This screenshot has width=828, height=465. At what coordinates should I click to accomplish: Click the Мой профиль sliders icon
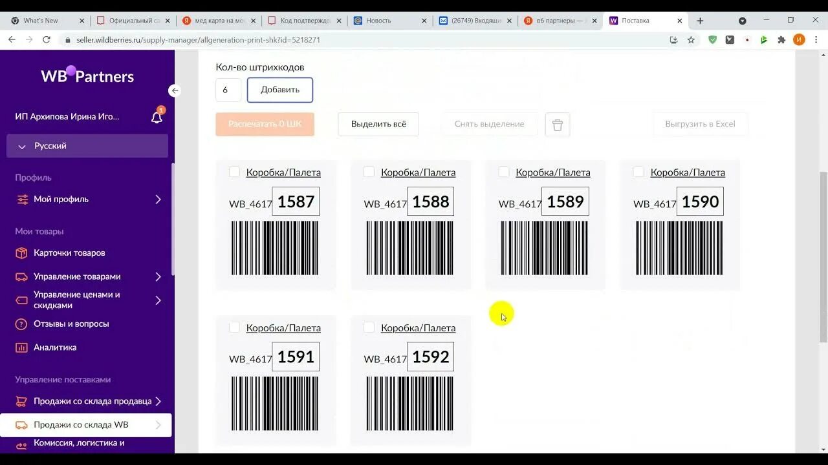(22, 199)
